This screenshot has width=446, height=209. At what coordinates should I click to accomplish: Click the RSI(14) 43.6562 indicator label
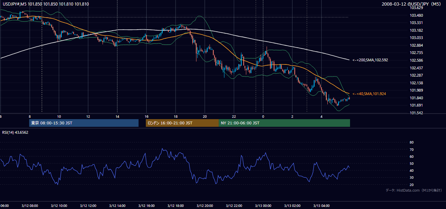point(15,132)
